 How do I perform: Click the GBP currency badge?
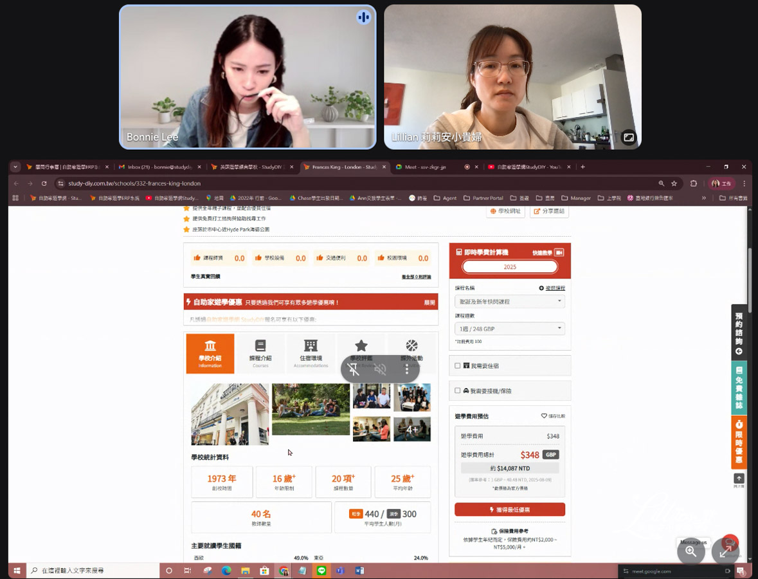click(x=550, y=455)
